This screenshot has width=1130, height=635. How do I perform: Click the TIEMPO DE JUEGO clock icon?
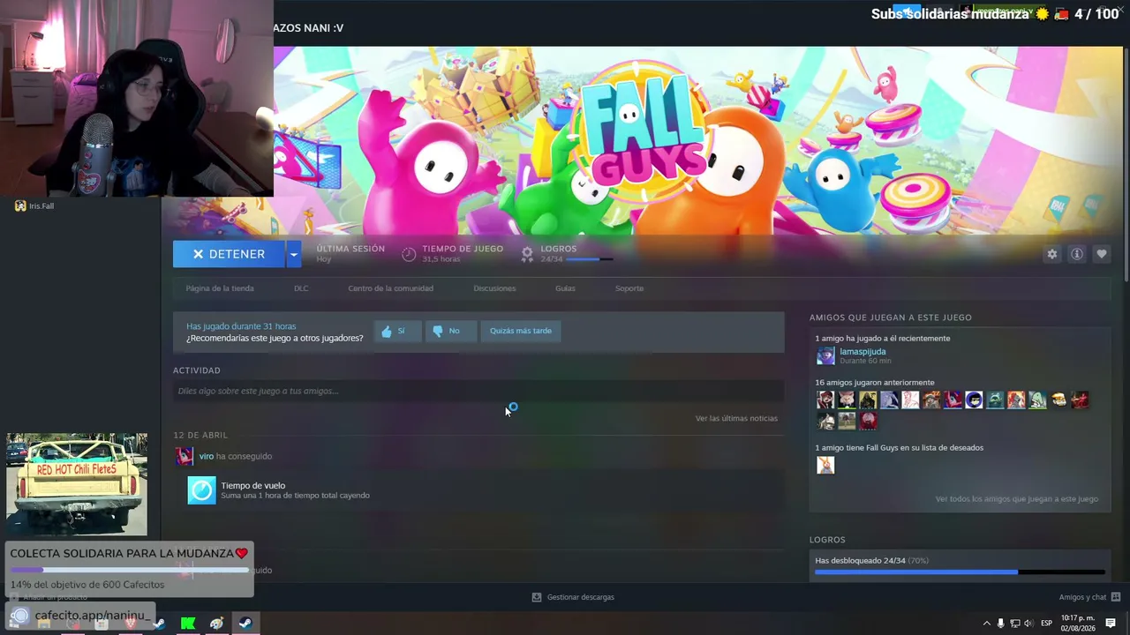(409, 254)
